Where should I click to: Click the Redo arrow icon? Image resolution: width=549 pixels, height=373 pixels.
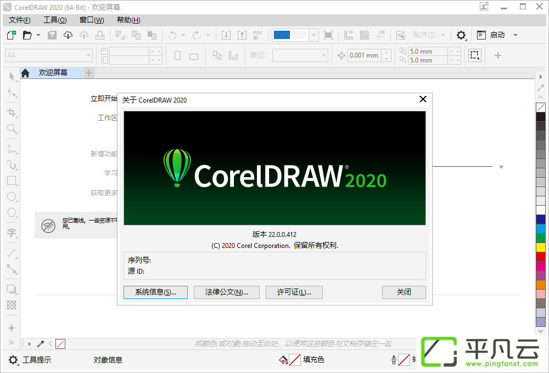point(197,35)
